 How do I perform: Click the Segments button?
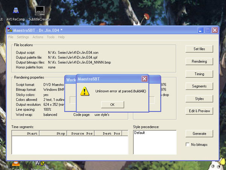coord(199,86)
